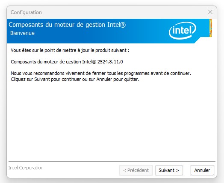Click the Intel Corporation label at the bottom left
The height and width of the screenshot is (183, 224).
[x=26, y=168]
